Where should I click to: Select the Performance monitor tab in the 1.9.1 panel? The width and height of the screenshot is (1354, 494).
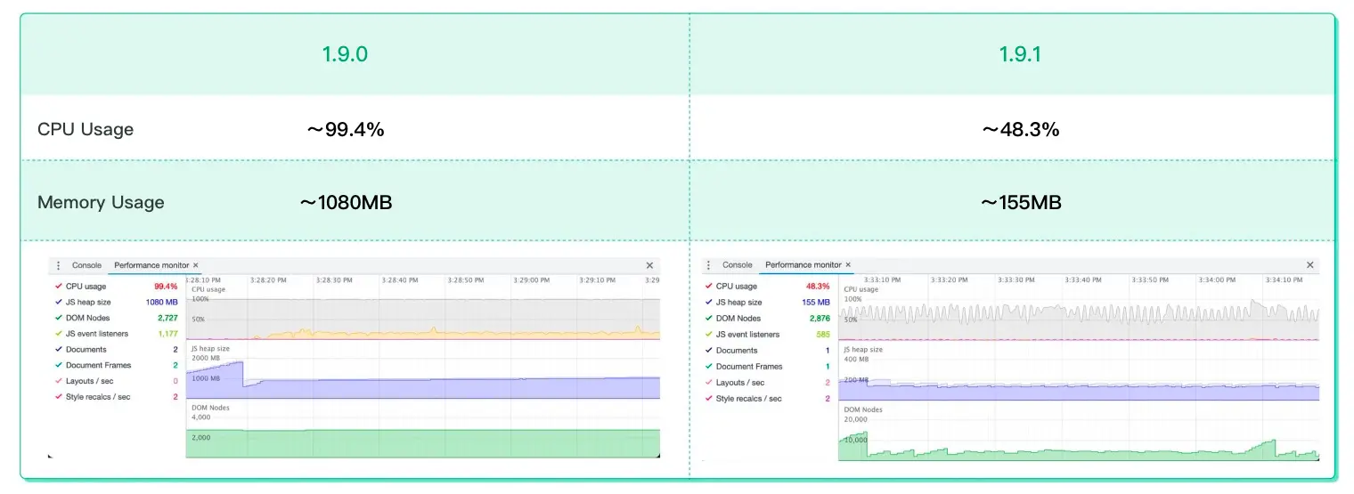[x=802, y=265]
